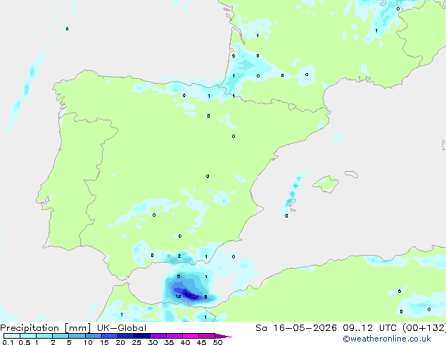The height and width of the screenshot is (345, 446).
Task: Click the '(00+132)' forecast offset text
Action: [424, 328]
